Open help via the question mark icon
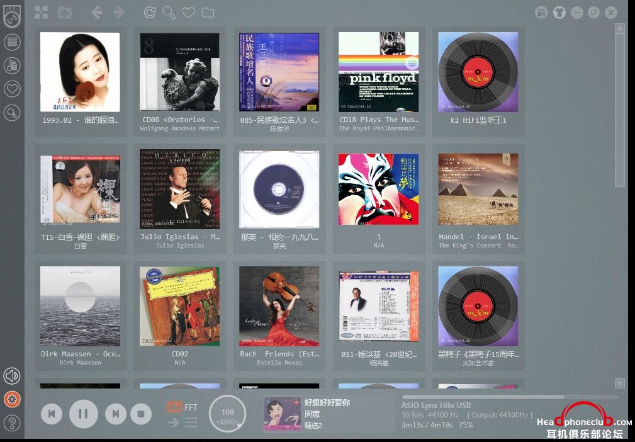This screenshot has height=442, width=635. pyautogui.click(x=12, y=423)
